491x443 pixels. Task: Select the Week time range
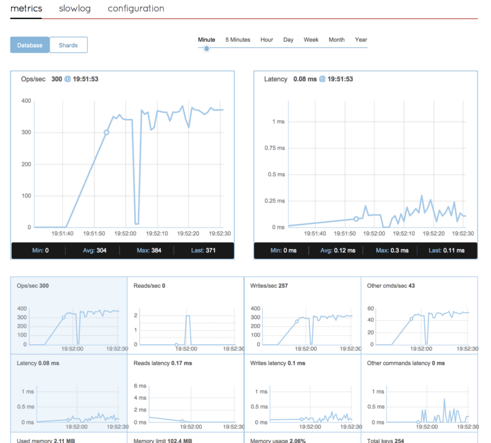pyautogui.click(x=311, y=39)
